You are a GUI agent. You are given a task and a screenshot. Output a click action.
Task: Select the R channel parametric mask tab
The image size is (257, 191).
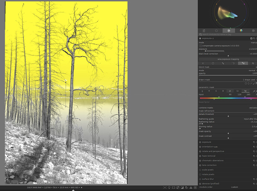(209, 91)
